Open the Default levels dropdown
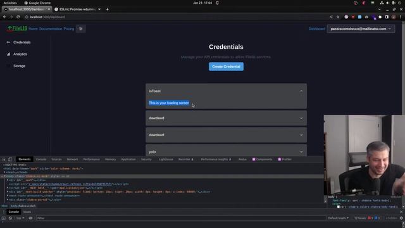405x228 pixels. point(339,218)
